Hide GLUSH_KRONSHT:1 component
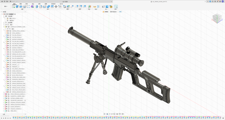225x120 pixels. point(7,107)
